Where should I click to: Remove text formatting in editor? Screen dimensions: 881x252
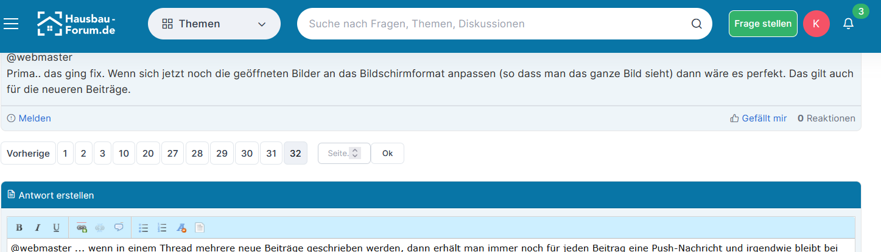tap(181, 228)
